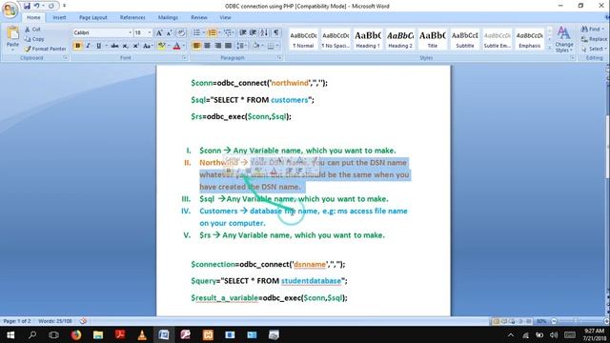The height and width of the screenshot is (343, 610).
Task: Apply the Heading 2 style
Action: [x=400, y=39]
